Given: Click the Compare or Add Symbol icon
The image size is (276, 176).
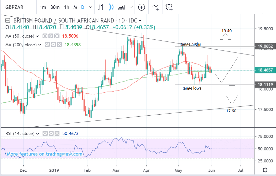Looking at the screenshot, I should point(141,7).
